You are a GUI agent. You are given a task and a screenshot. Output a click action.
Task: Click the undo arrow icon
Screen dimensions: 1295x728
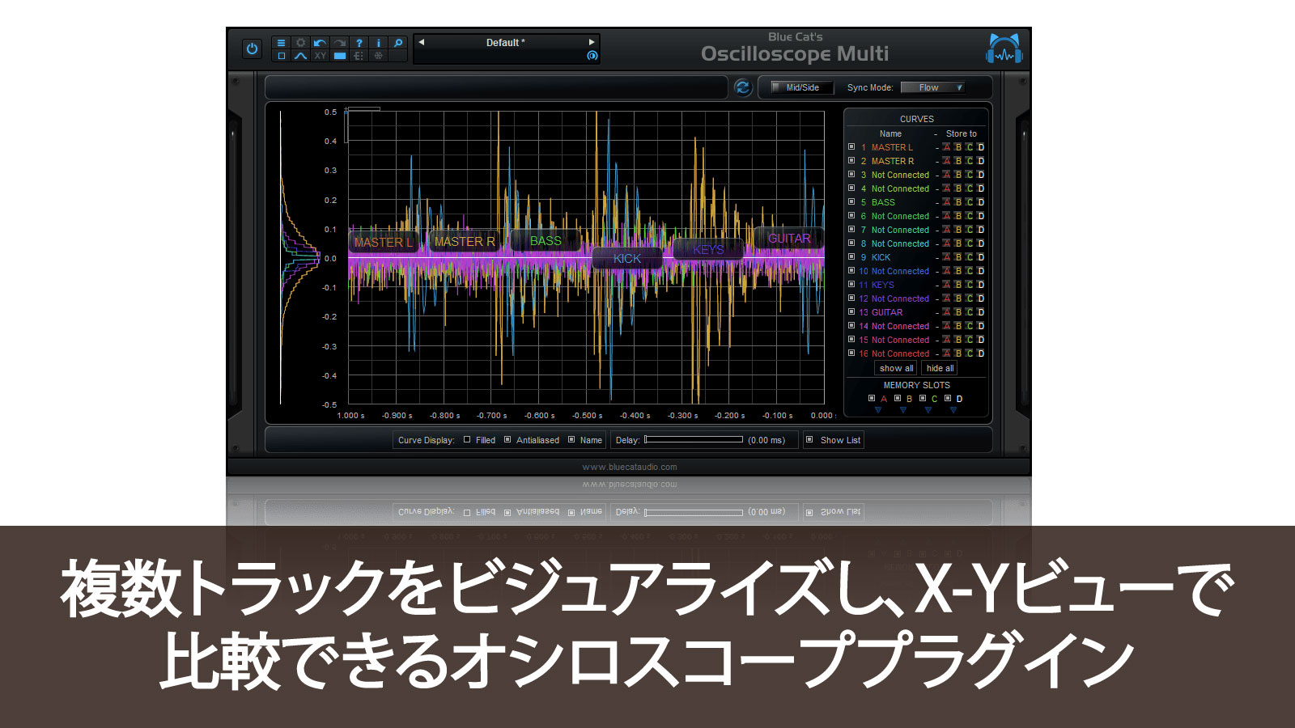tap(320, 43)
